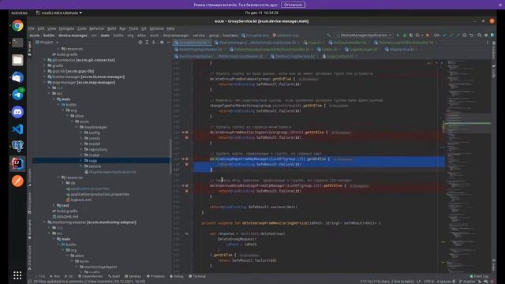Collapse the map-manager module node
The image size is (505, 284).
coord(45,82)
